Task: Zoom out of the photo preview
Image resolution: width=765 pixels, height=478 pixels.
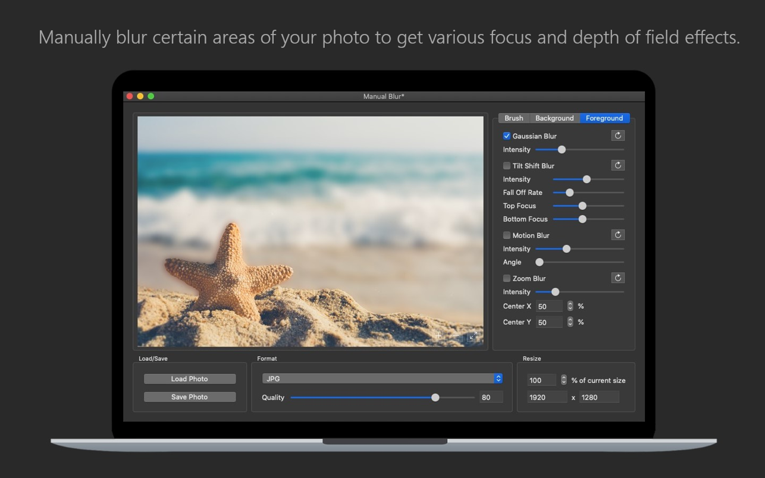Action: (456, 336)
